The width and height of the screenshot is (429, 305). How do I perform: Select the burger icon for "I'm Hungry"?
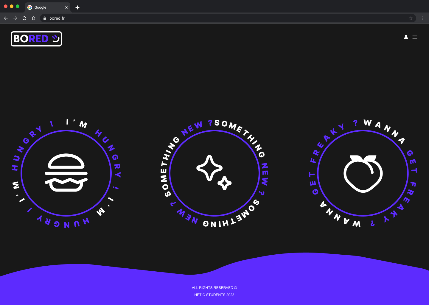[66, 173]
